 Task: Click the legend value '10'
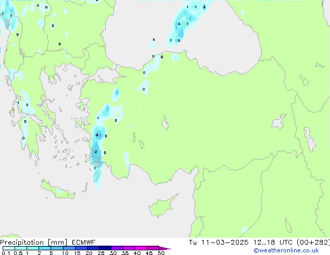[x=65, y=253]
